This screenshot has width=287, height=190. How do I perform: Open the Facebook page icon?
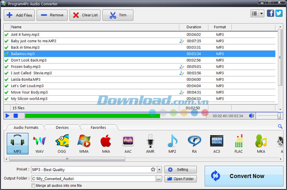pyautogui.click(x=270, y=13)
